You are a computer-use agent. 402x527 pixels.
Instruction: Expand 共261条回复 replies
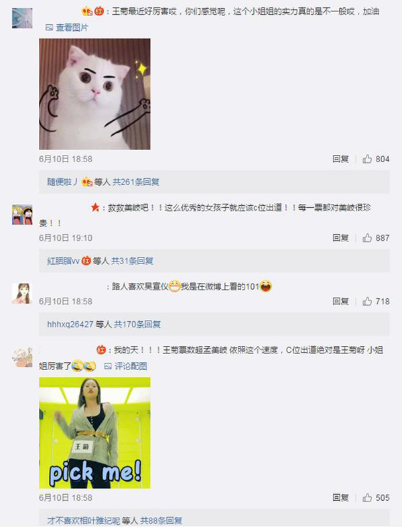[136, 182]
